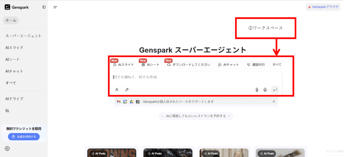Click the attachment paperclip icon

tap(257, 90)
